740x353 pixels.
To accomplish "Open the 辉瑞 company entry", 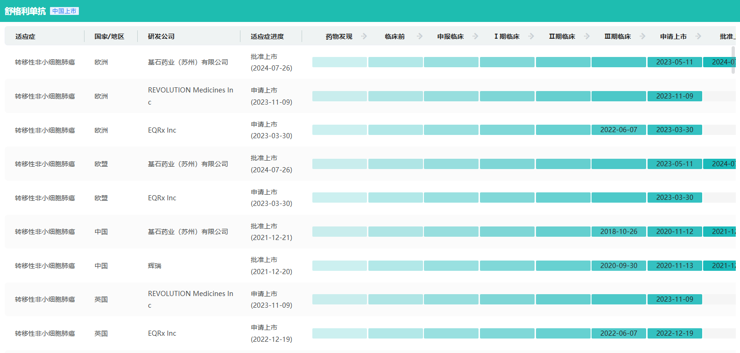I will click(x=155, y=266).
